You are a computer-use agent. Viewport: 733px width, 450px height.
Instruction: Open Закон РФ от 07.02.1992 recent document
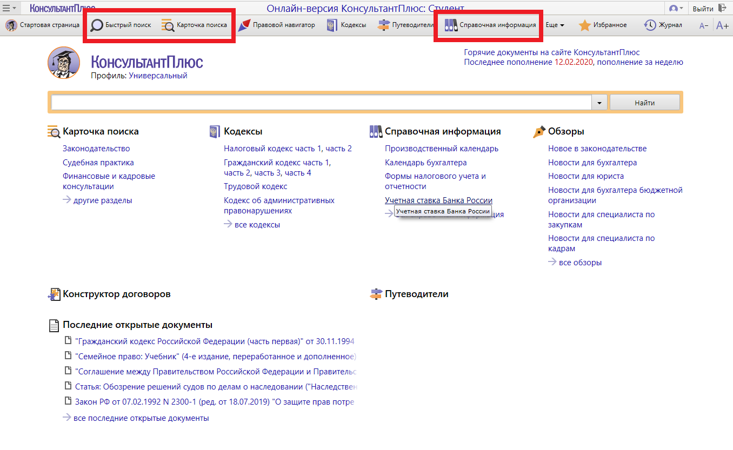pos(215,402)
